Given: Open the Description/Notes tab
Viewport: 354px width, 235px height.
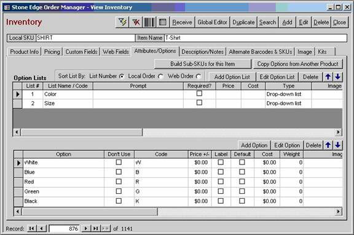Looking at the screenshot, I should pos(203,52).
